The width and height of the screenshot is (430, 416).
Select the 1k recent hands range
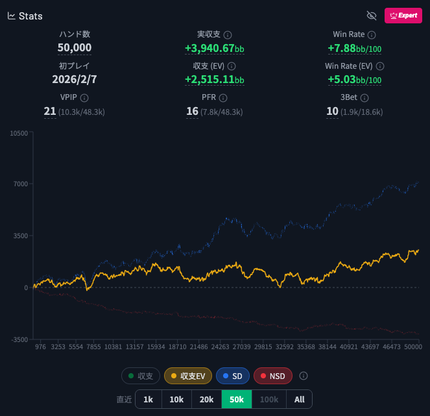click(149, 399)
